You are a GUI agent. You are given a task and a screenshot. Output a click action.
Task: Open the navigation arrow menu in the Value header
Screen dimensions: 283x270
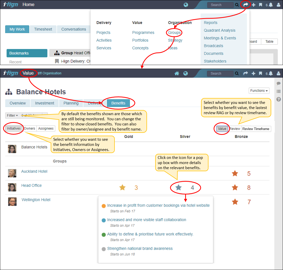click(x=245, y=73)
